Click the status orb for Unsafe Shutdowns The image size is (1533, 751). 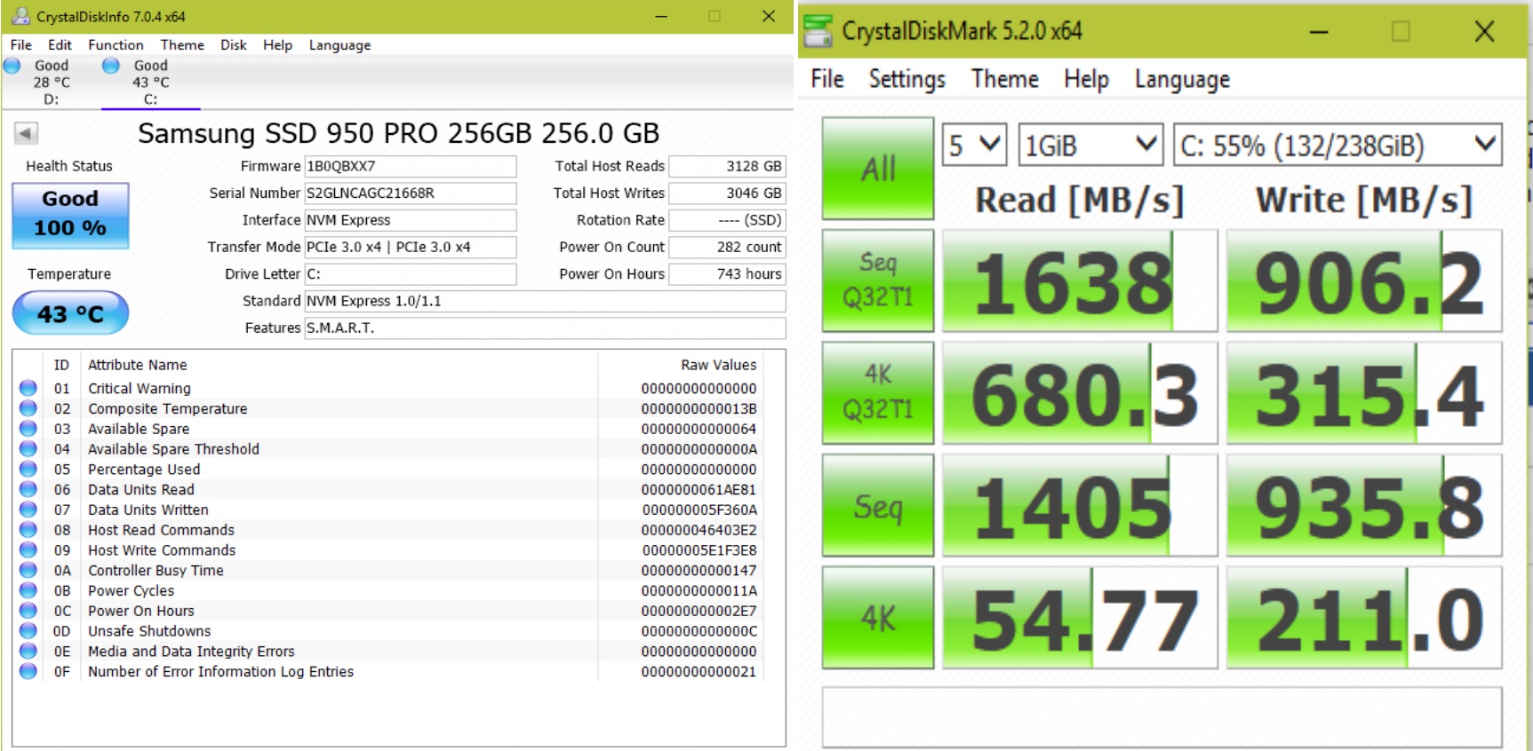(28, 631)
